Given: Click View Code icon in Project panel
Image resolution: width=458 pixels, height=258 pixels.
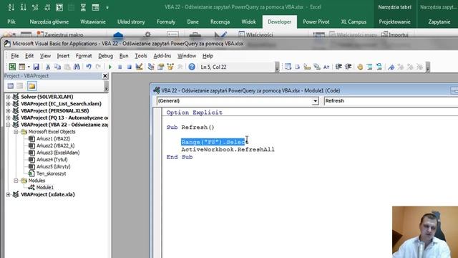Looking at the screenshot, I should [x=11, y=86].
